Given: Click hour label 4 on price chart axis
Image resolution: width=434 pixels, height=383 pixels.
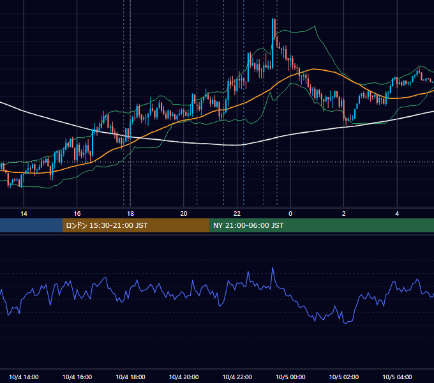Looking at the screenshot, I should 397,214.
